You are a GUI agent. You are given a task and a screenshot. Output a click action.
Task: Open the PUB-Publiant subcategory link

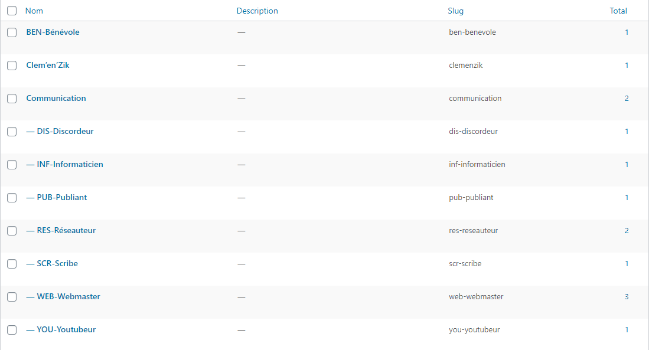point(61,197)
